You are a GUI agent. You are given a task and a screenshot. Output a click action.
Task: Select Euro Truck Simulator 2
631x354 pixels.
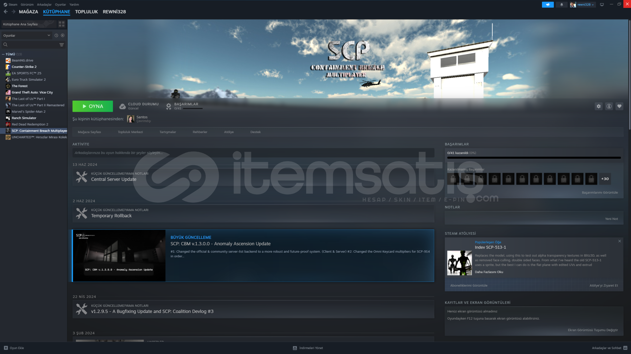[29, 80]
